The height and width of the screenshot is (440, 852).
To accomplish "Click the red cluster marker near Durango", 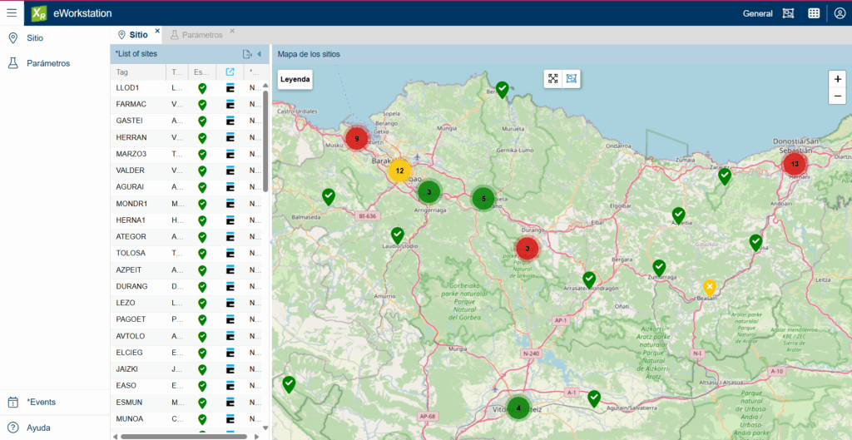I will (x=527, y=248).
